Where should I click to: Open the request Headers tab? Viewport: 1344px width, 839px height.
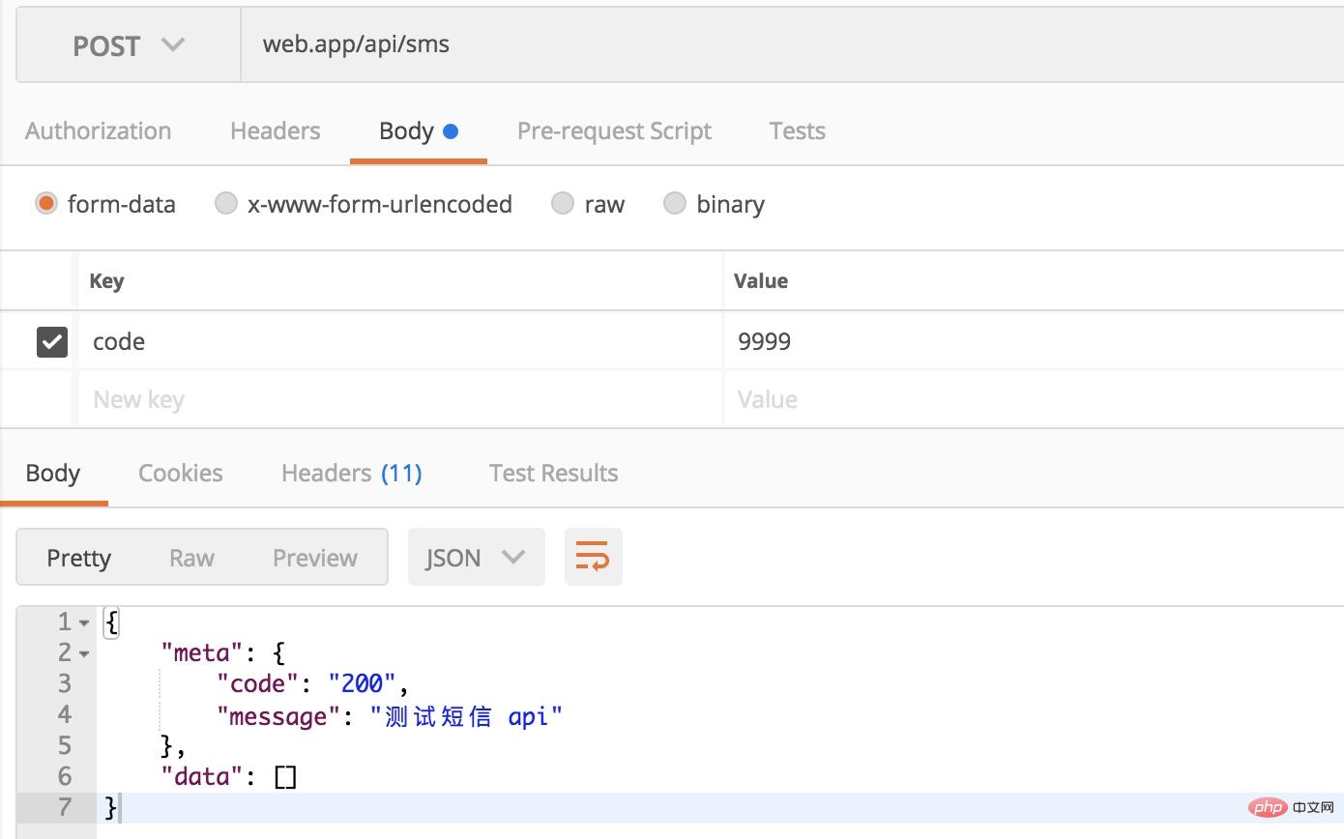[275, 130]
